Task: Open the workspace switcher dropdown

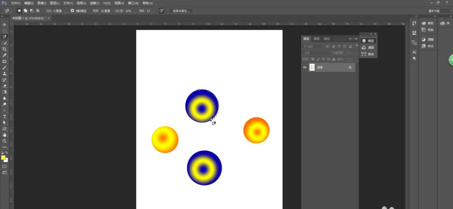Action: 438,10
